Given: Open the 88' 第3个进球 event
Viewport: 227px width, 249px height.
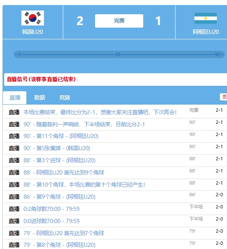Looking at the screenshot, I should tap(59, 160).
